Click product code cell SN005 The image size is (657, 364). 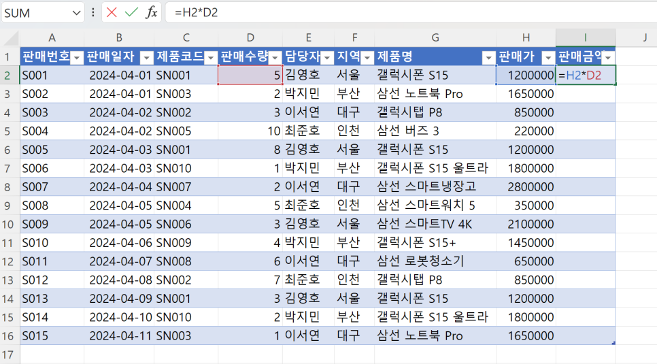point(186,131)
